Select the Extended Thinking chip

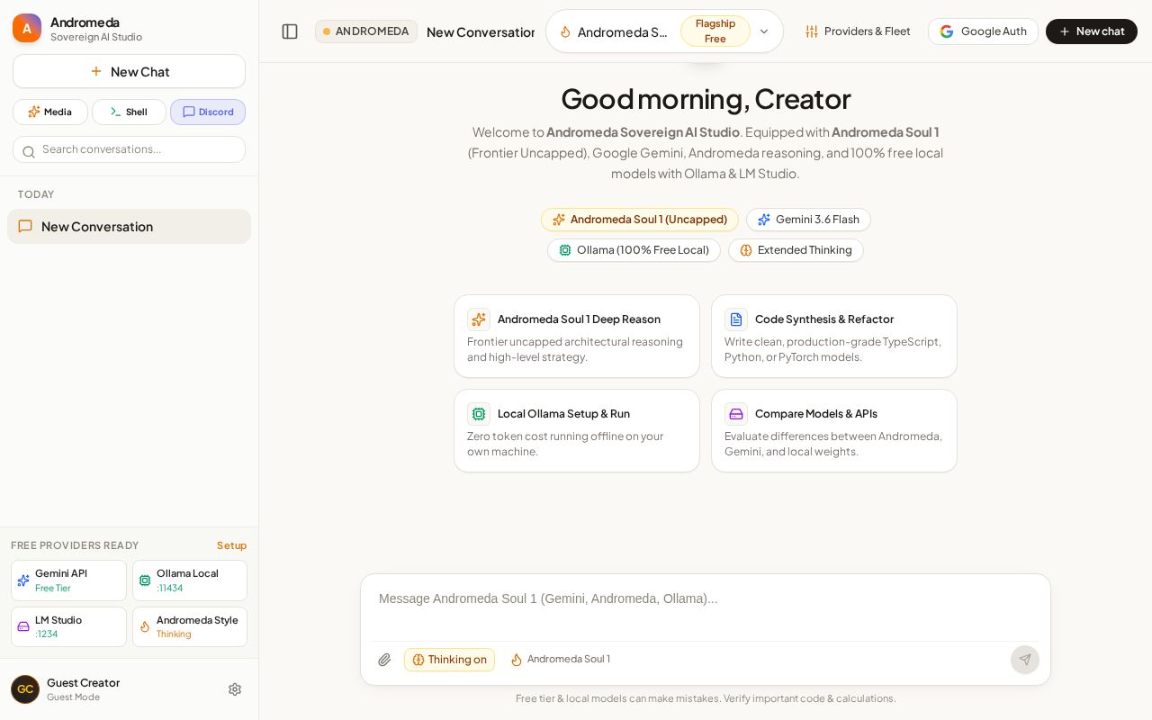click(796, 250)
